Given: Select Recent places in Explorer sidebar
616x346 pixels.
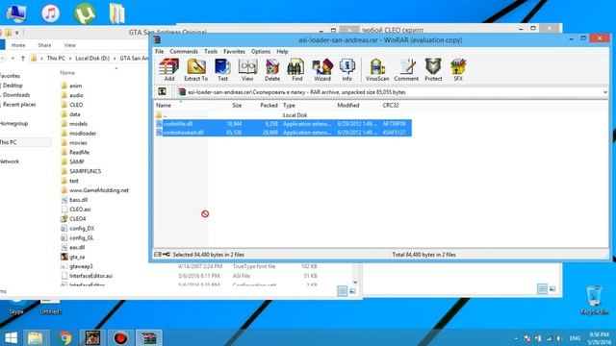Looking at the screenshot, I should tap(19, 105).
